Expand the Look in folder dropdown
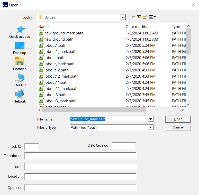Screen dimensions: 199x195 123,17
